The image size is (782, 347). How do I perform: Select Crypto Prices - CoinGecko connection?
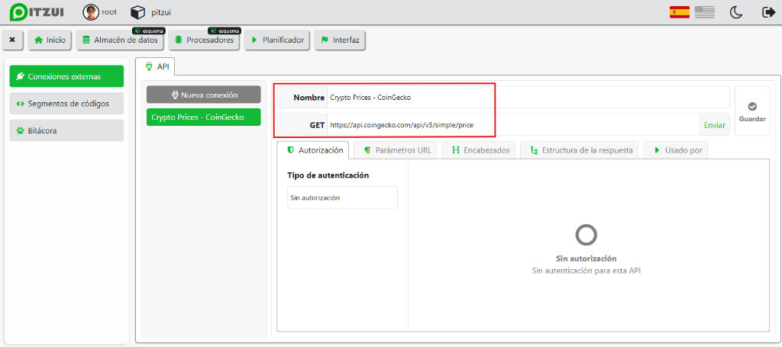click(203, 117)
